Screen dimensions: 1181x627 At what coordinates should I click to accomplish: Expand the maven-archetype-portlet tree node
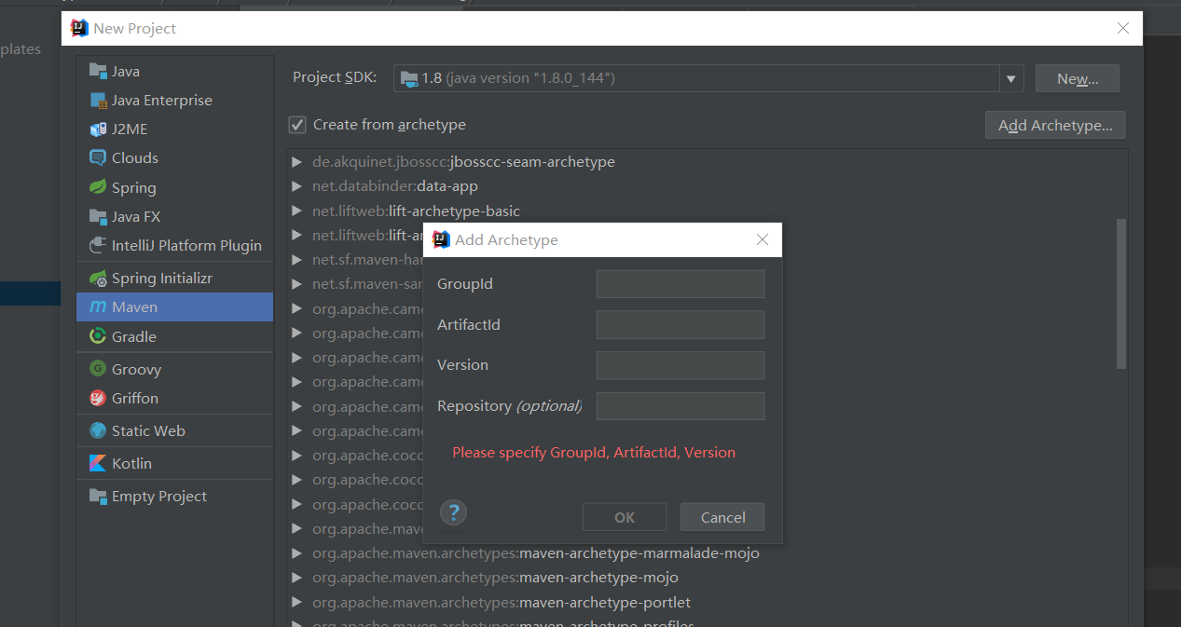297,603
